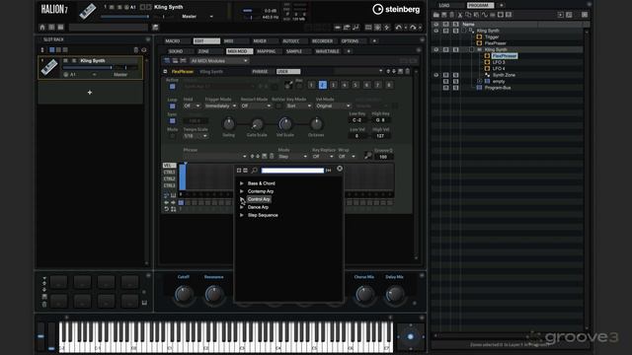Select variation 2 button
Image resolution: width=632 pixels, height=355 pixels.
pyautogui.click(x=323, y=85)
